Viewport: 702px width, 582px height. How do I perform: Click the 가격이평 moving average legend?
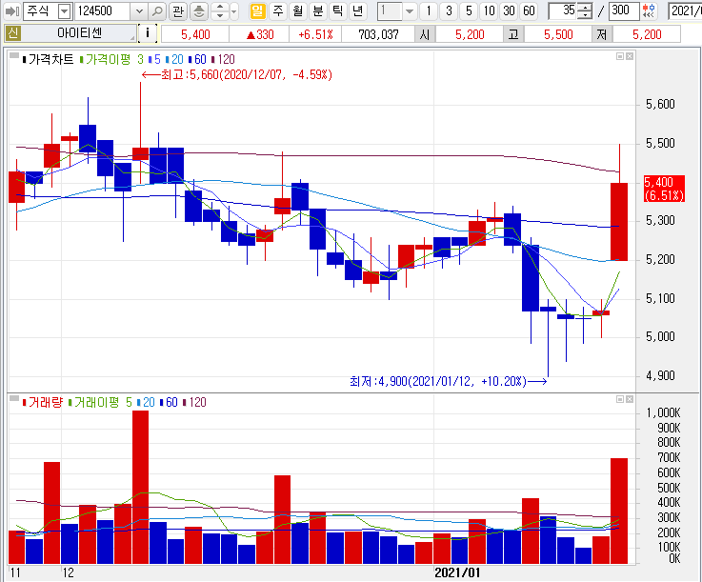tap(108, 60)
